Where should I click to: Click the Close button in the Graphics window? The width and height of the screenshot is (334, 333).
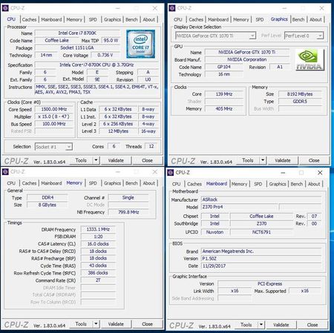[314, 160]
